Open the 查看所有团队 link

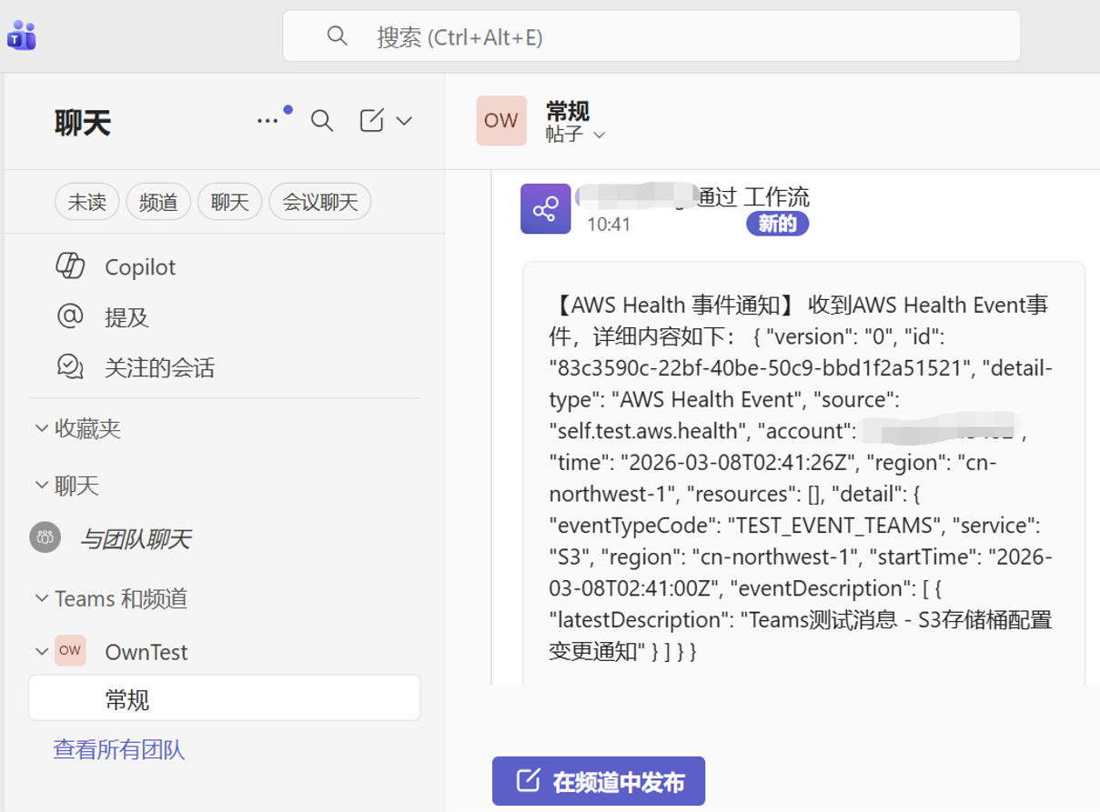coord(119,749)
